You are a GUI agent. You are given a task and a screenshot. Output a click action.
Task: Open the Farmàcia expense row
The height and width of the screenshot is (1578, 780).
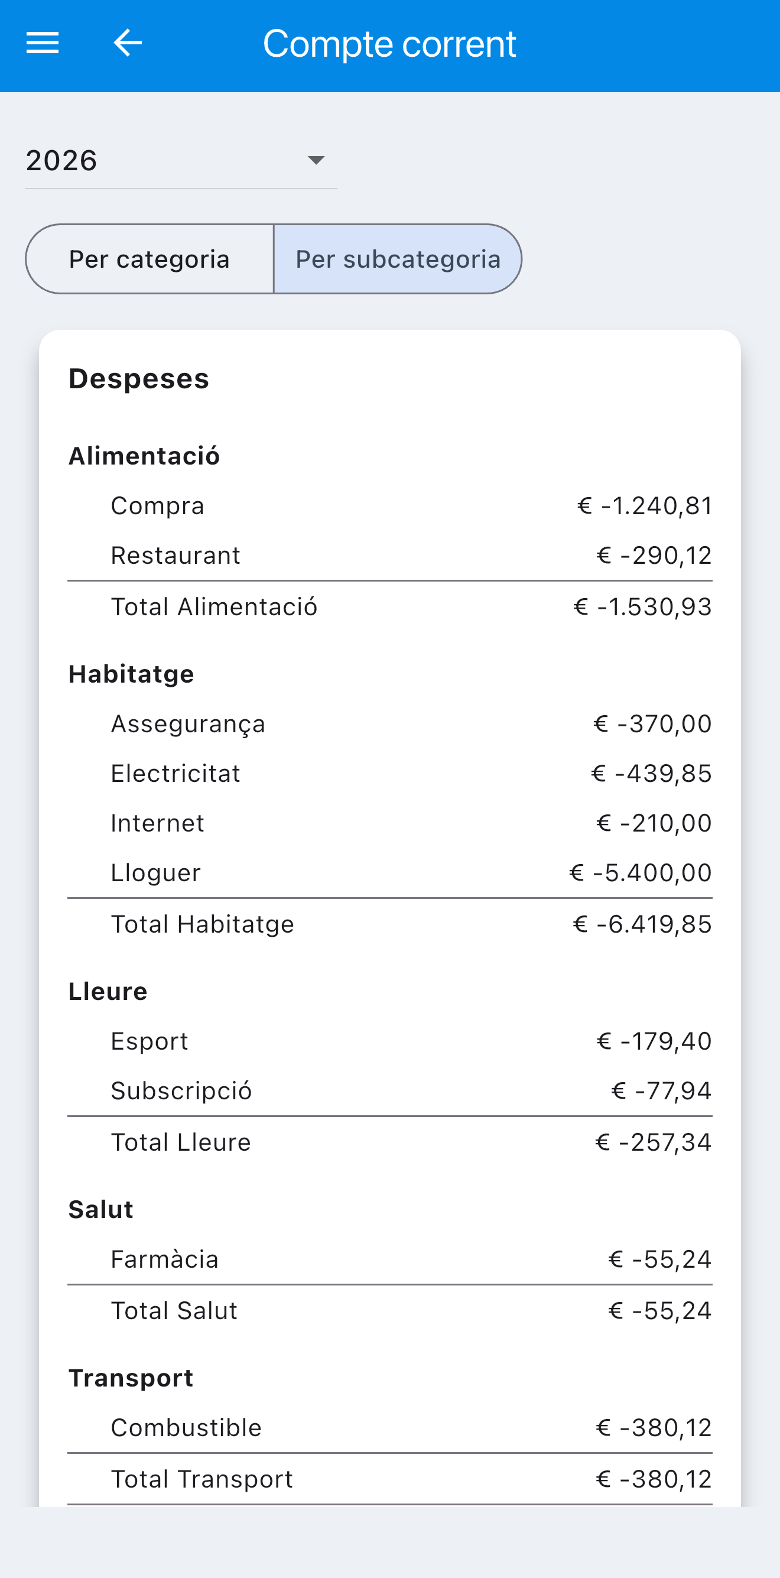pyautogui.click(x=390, y=1259)
